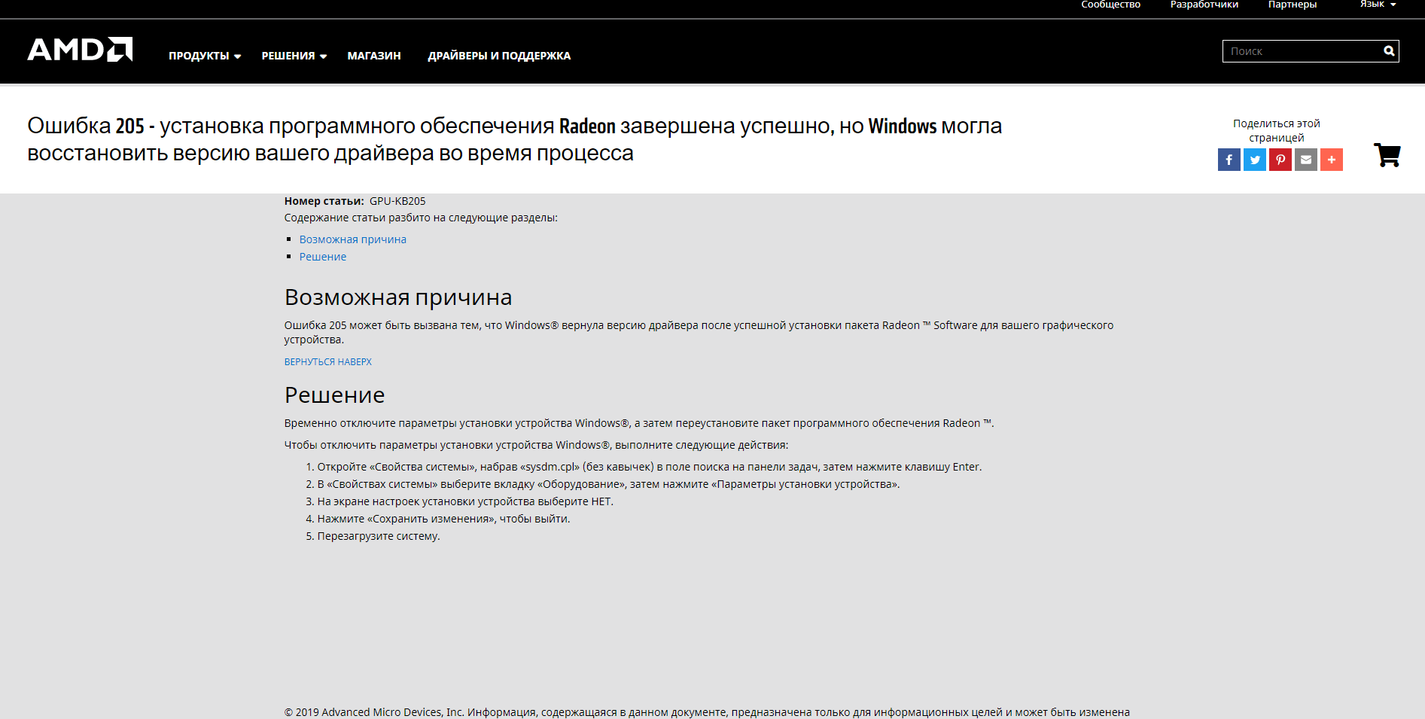Click the article number GPU-KB205
The width and height of the screenshot is (1425, 719).
pyautogui.click(x=397, y=201)
